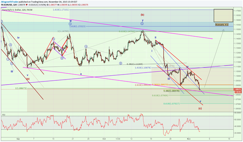The width and height of the screenshot is (243, 142).
Task: Click the 0.382(1.11265) Fibonacci label
Action: point(135,64)
